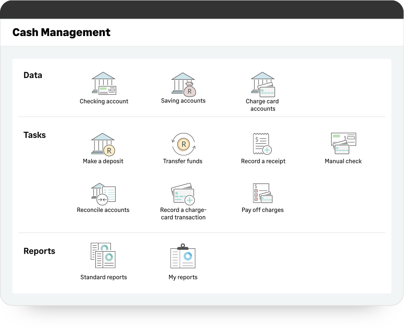The width and height of the screenshot is (404, 329).
Task: Click the Saving accounts label
Action: [x=183, y=101]
